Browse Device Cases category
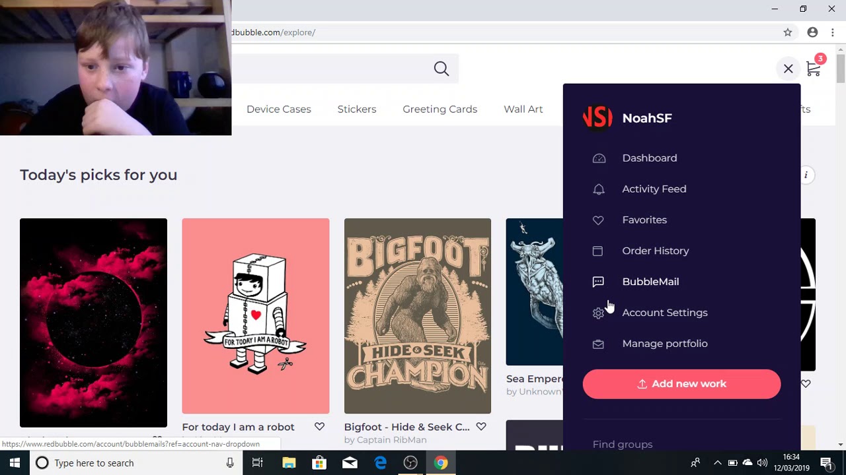 coord(279,109)
